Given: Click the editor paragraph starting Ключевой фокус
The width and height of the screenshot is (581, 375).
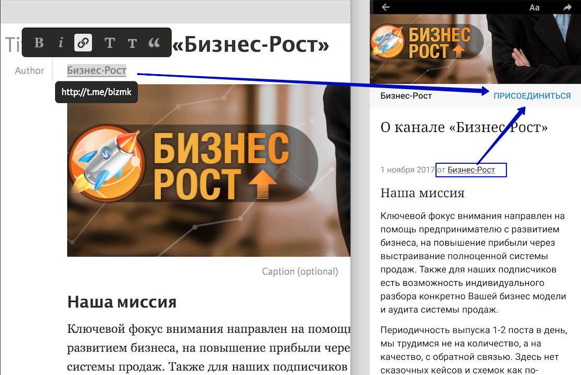Looking at the screenshot, I should point(209,348).
